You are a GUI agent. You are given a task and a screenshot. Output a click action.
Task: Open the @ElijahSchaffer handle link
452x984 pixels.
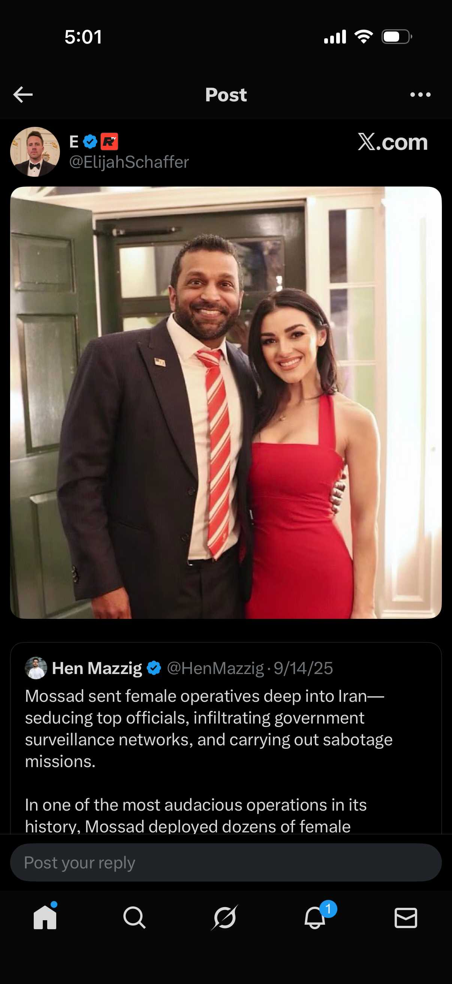pos(129,162)
